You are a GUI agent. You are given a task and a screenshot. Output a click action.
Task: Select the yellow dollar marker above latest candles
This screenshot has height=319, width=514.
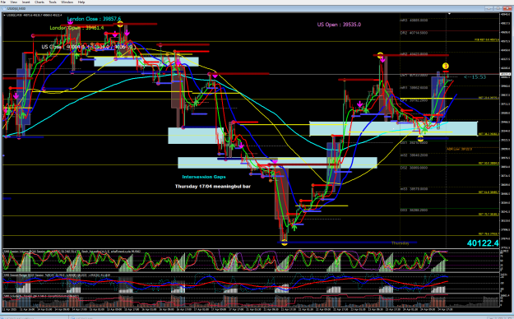(x=445, y=67)
